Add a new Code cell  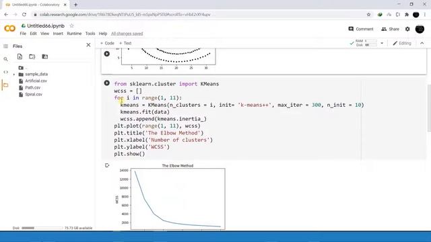click(x=107, y=43)
